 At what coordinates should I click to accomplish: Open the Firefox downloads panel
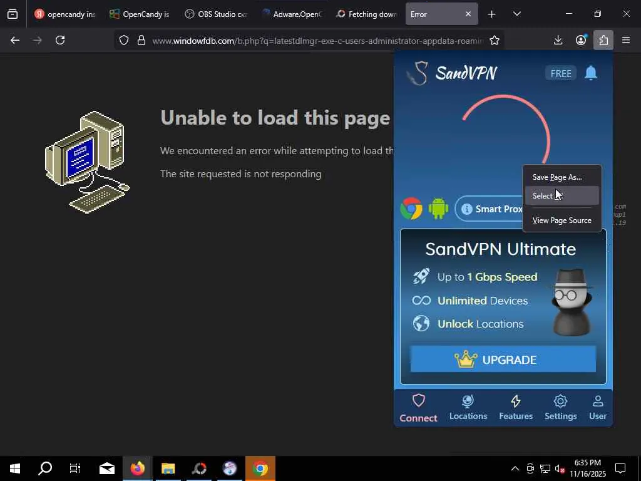558,40
